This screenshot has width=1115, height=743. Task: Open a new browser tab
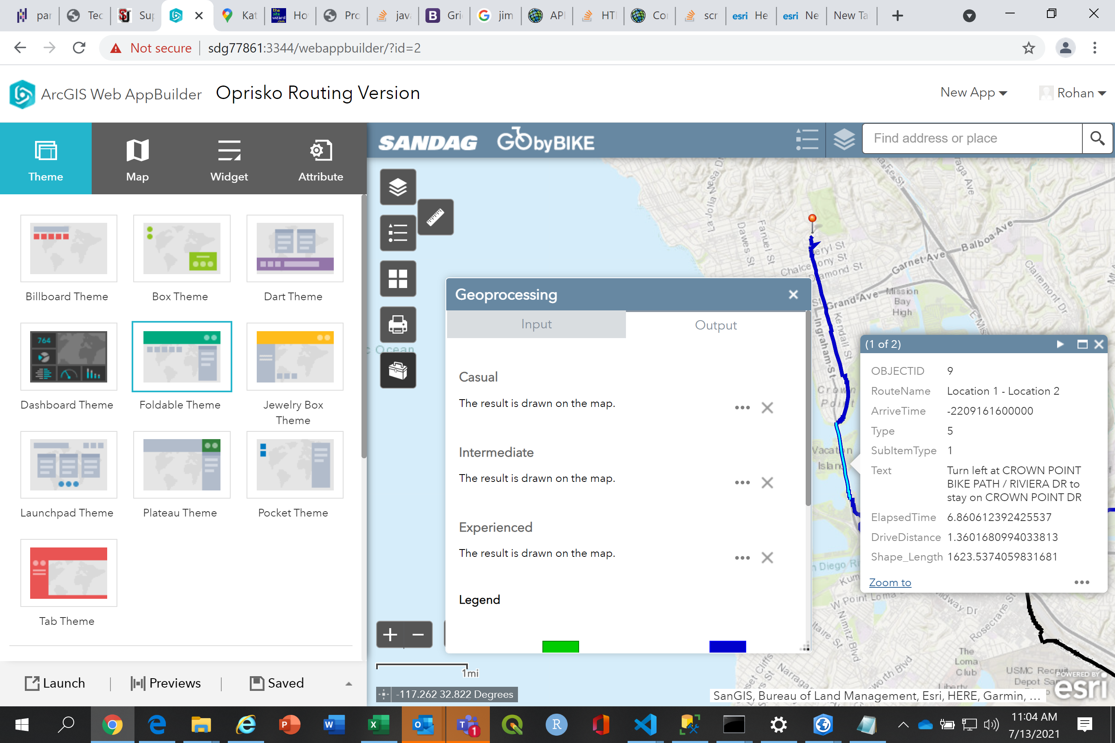point(897,15)
